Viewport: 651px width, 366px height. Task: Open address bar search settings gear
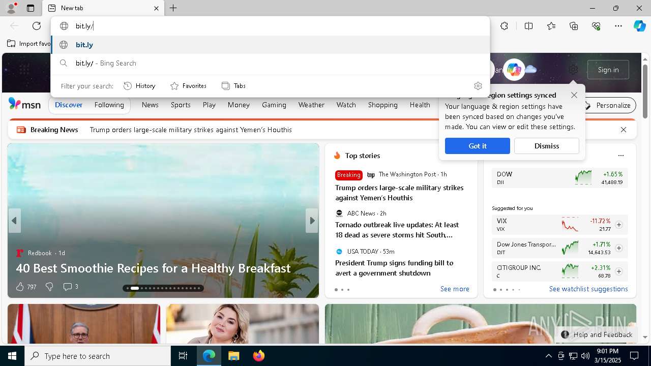coord(478,86)
